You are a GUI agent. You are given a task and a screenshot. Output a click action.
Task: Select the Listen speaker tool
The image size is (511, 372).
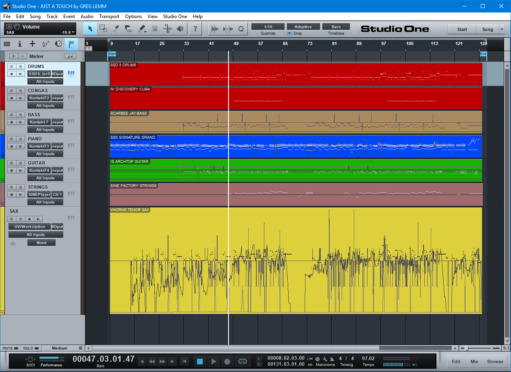point(180,29)
